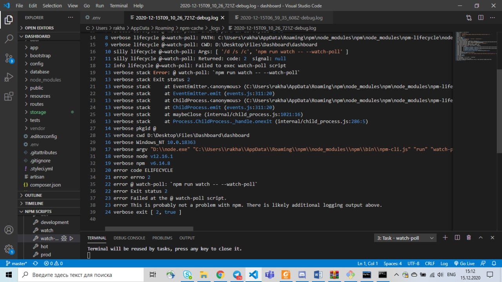502x282 pixels.
Task: Open the Manage gear icon
Action: [x=9, y=249]
